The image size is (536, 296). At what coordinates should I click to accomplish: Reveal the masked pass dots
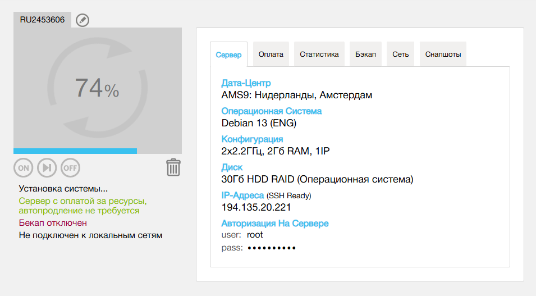point(272,248)
